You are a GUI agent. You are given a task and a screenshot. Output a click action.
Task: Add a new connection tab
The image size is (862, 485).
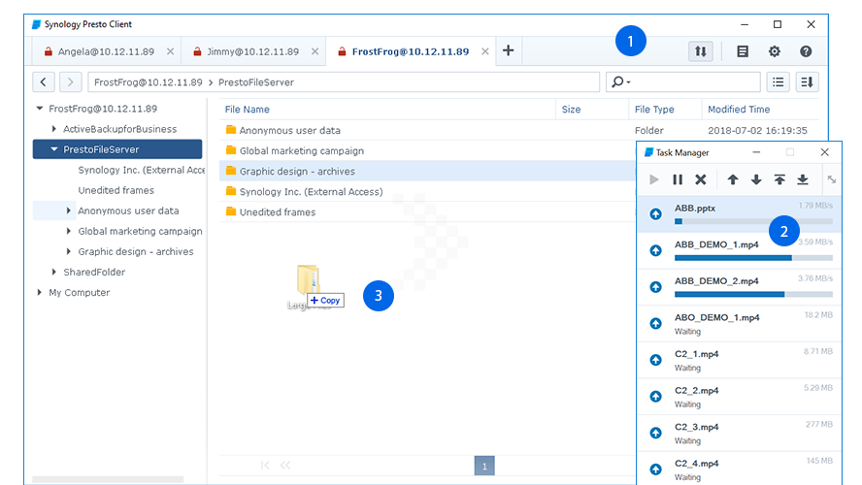pyautogui.click(x=509, y=50)
